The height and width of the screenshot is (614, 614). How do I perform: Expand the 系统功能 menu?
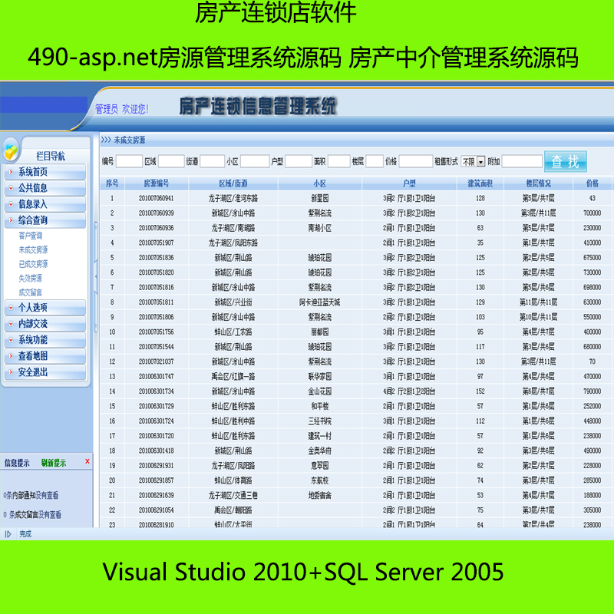pyautogui.click(x=45, y=339)
